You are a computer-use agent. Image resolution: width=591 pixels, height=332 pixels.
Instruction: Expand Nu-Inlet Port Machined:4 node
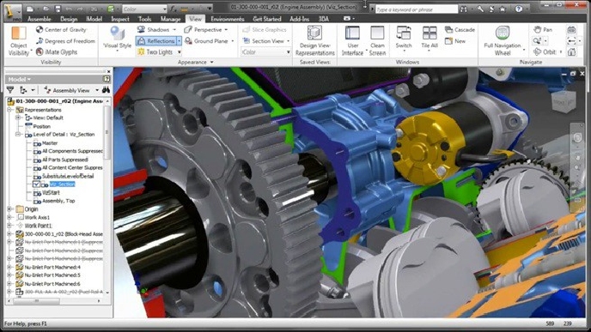9,267
